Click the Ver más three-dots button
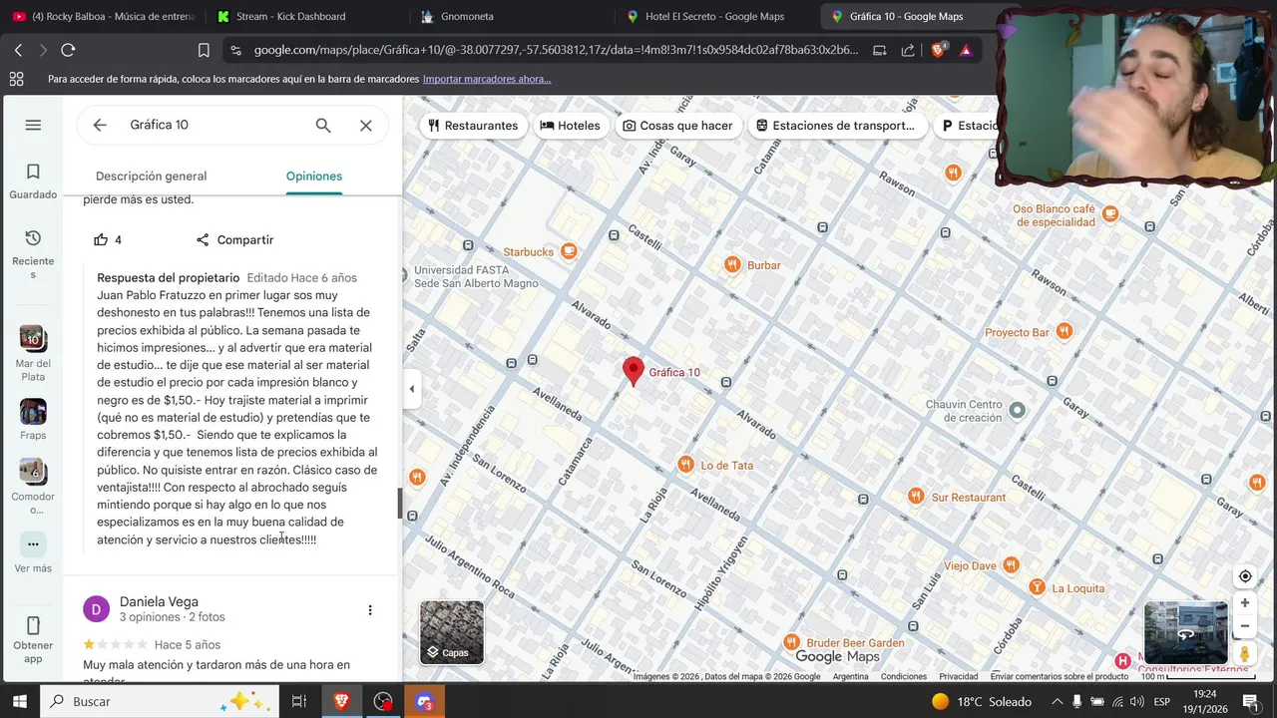This screenshot has height=718, width=1277. click(33, 544)
